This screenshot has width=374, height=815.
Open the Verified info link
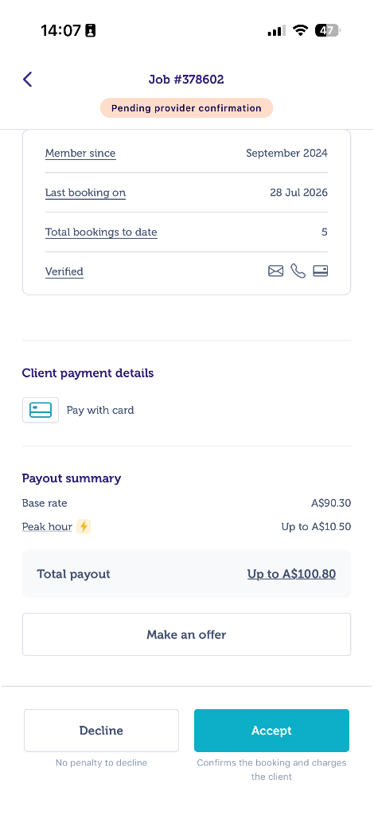point(64,272)
